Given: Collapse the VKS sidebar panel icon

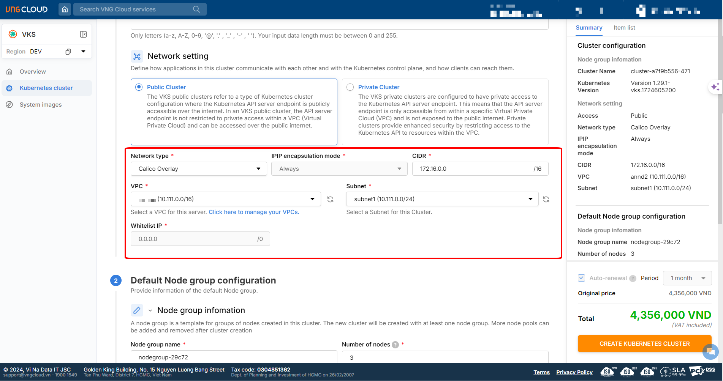Looking at the screenshot, I should (83, 35).
